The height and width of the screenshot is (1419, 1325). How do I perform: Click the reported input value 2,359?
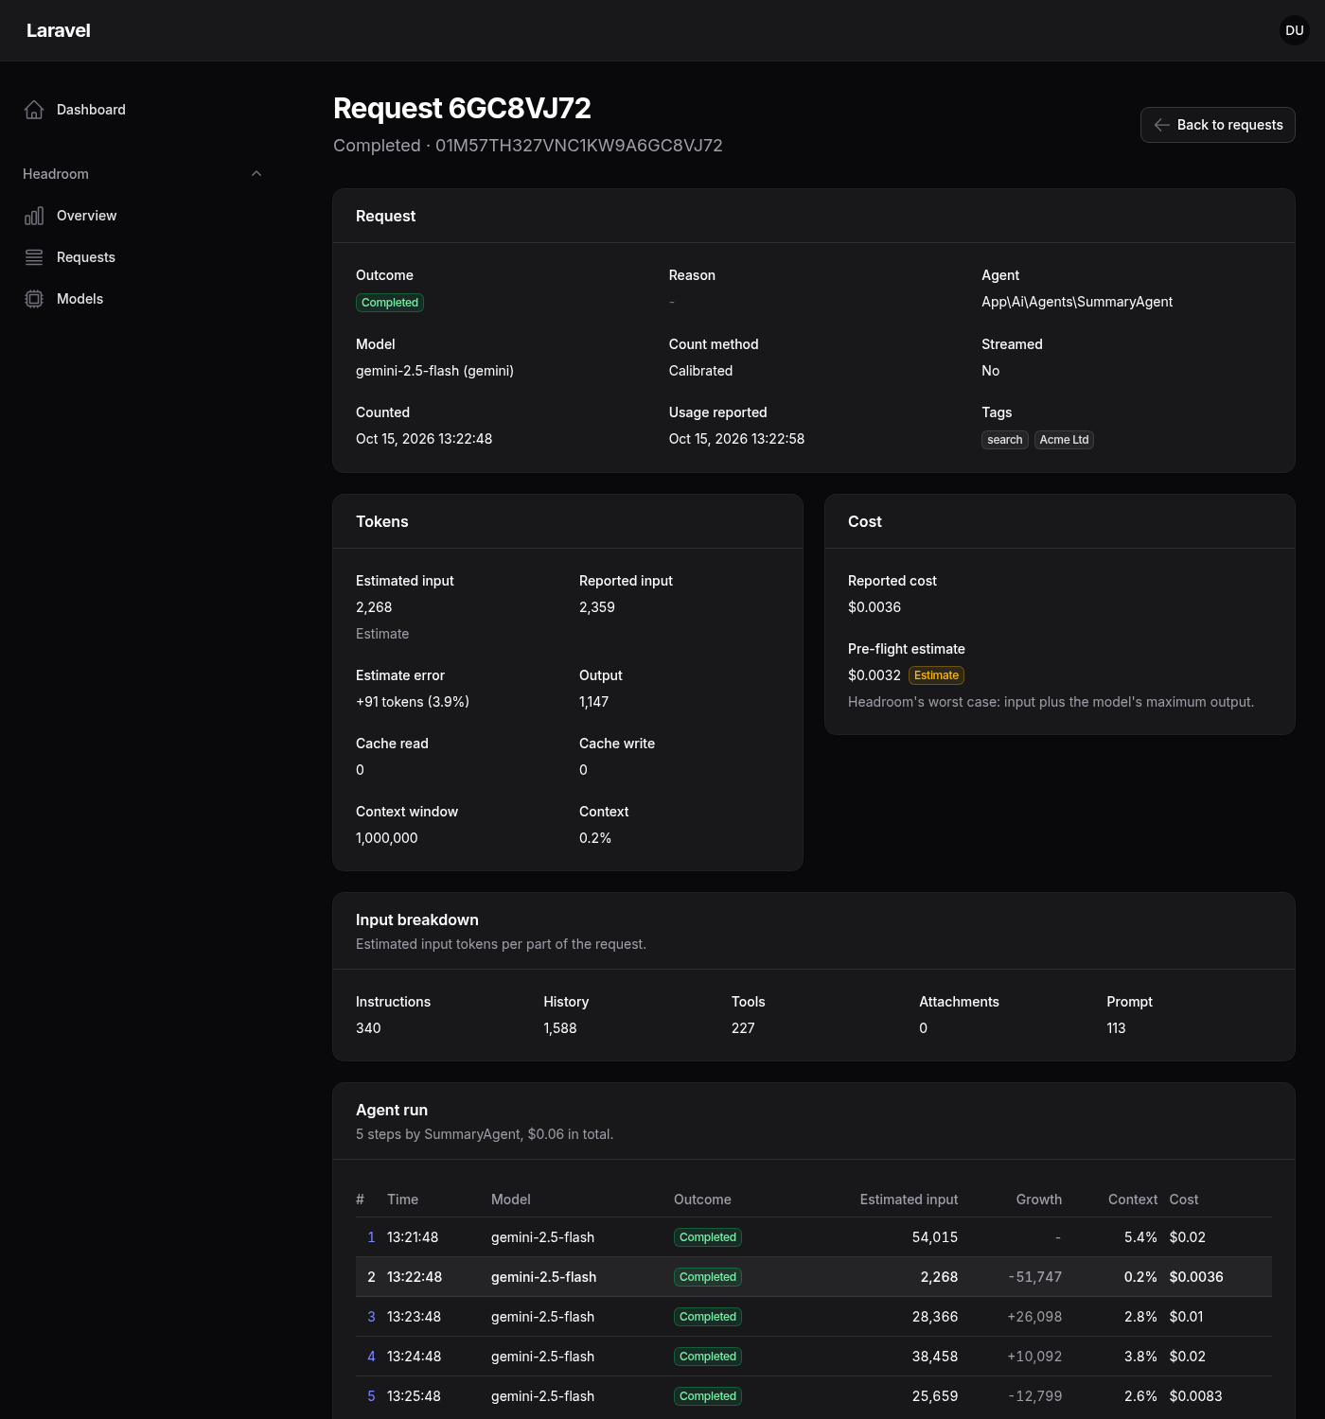click(597, 607)
